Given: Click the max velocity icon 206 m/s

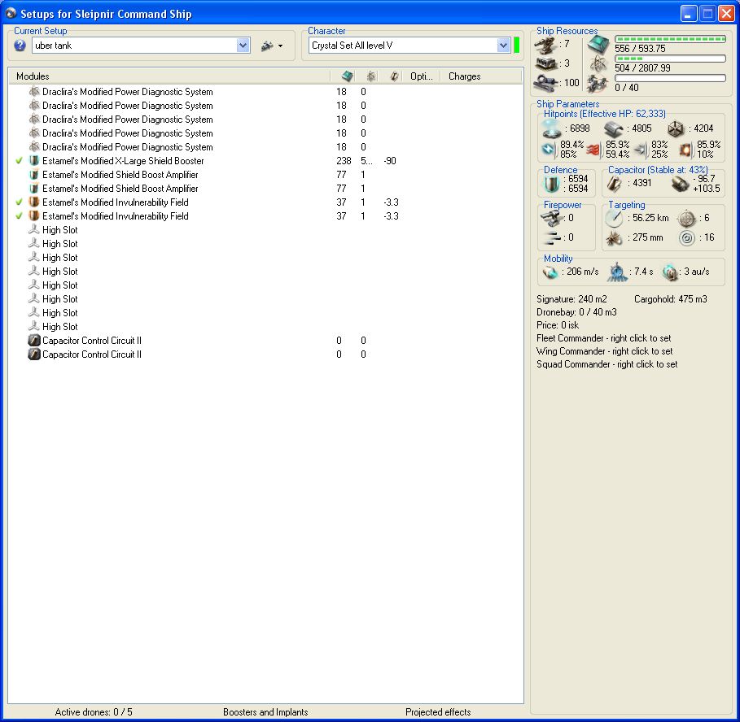Looking at the screenshot, I should click(x=550, y=272).
